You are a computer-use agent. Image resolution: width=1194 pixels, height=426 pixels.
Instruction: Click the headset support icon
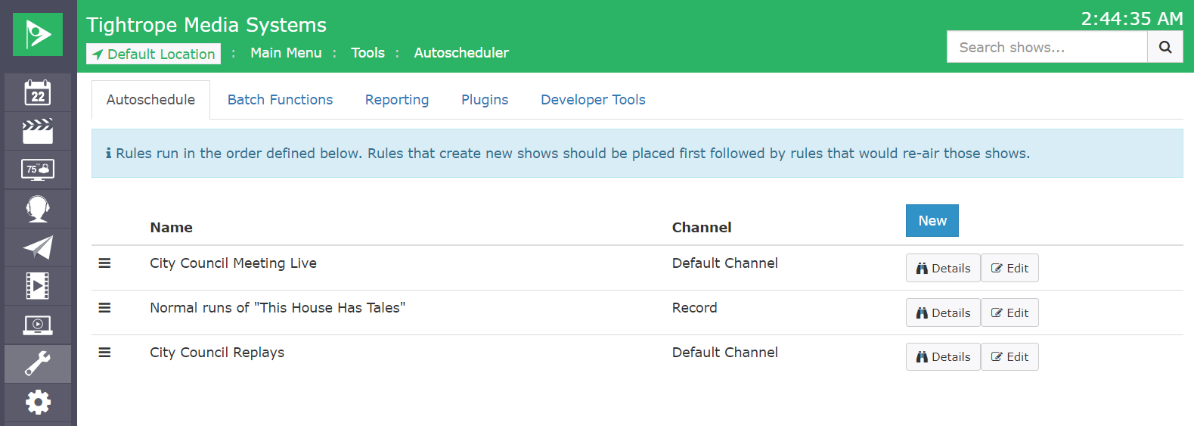(x=38, y=209)
